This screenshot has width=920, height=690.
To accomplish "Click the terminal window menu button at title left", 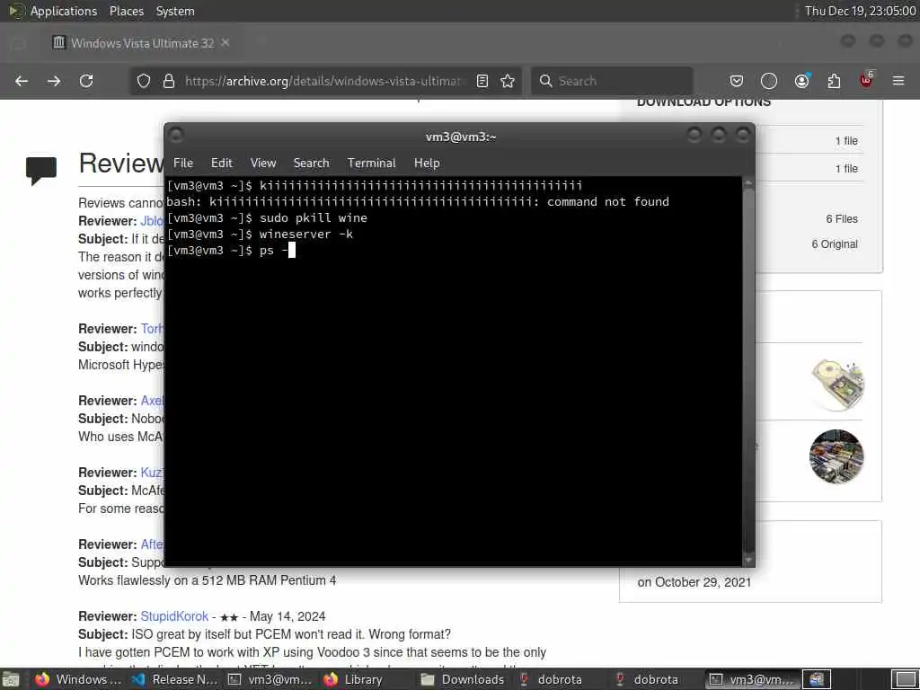I will click(176, 136).
